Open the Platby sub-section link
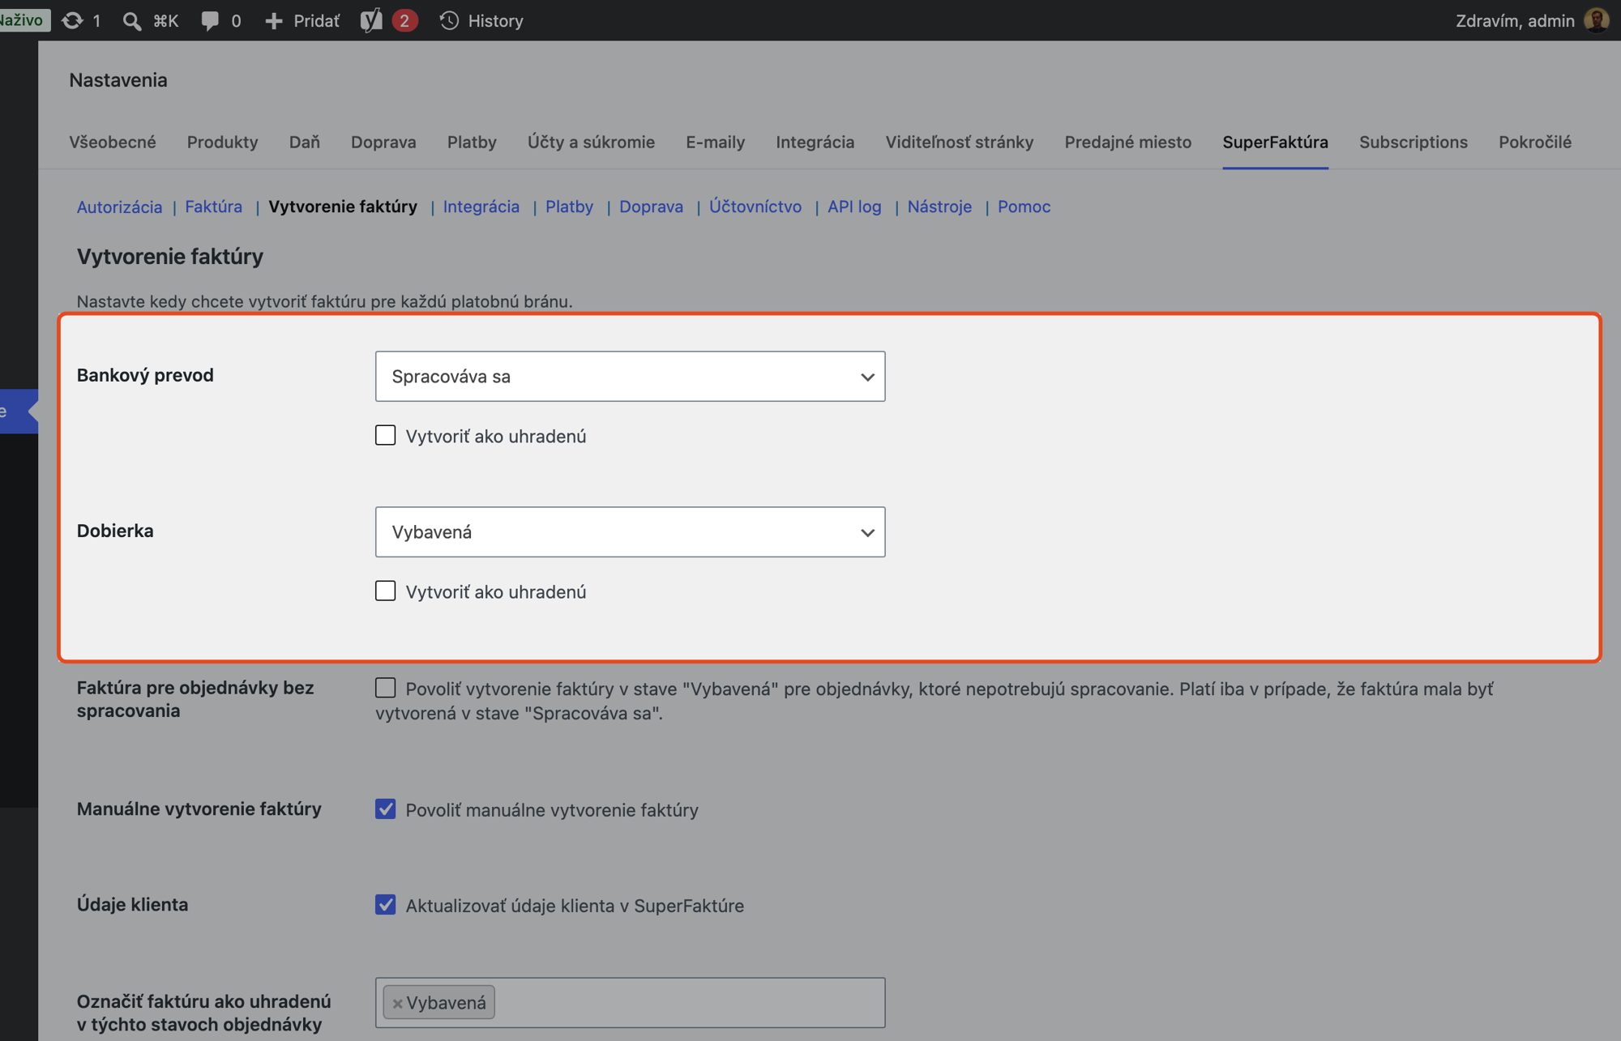Image resolution: width=1621 pixels, height=1041 pixels. click(x=569, y=207)
